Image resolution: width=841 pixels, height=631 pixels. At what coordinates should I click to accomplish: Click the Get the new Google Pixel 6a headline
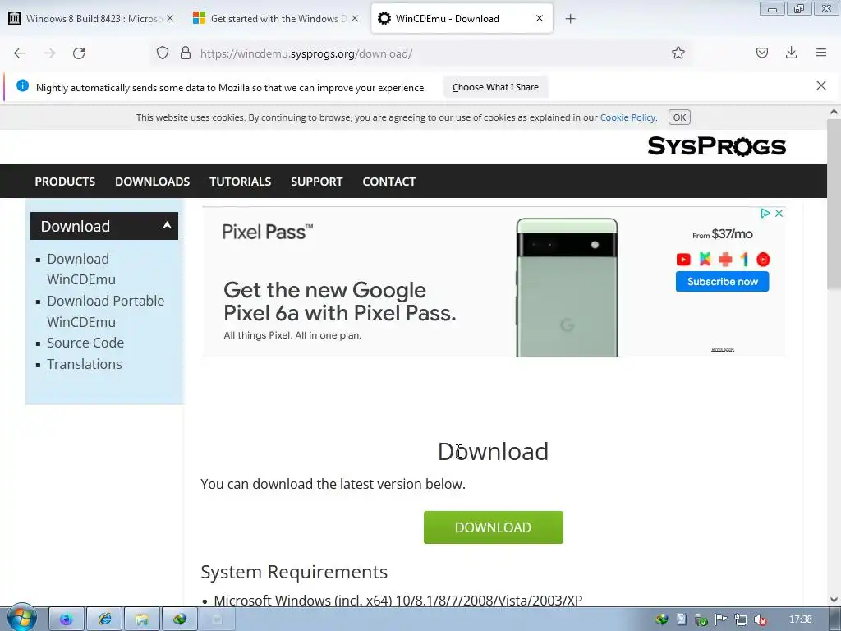coord(339,301)
